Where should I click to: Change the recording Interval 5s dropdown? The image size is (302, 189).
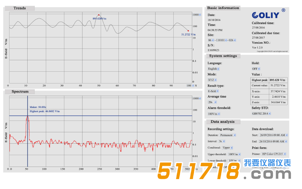pyautogui.click(x=222, y=141)
